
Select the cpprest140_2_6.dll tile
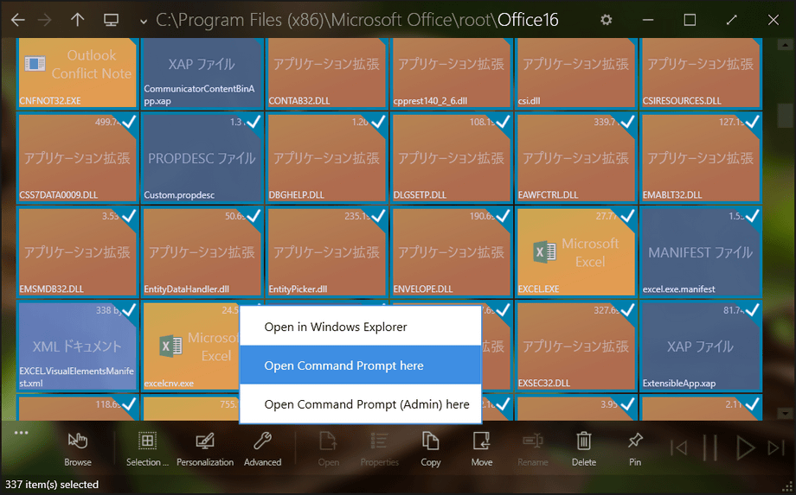pos(451,73)
